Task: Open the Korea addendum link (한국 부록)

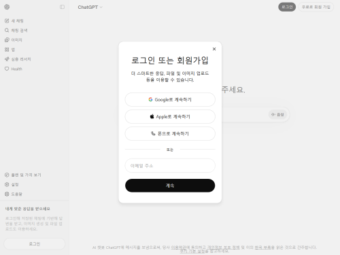Action: (x=263, y=248)
